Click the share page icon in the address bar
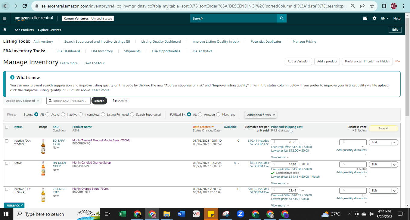410x220 pixels. (x=362, y=6)
